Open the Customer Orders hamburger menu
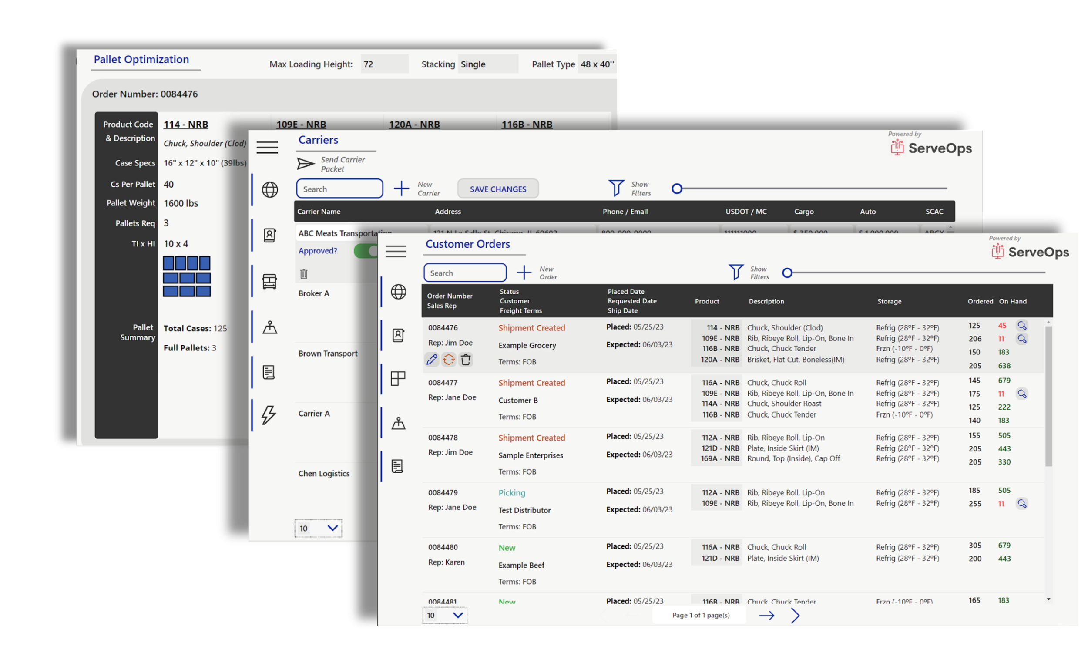The height and width of the screenshot is (660, 1088). (396, 251)
